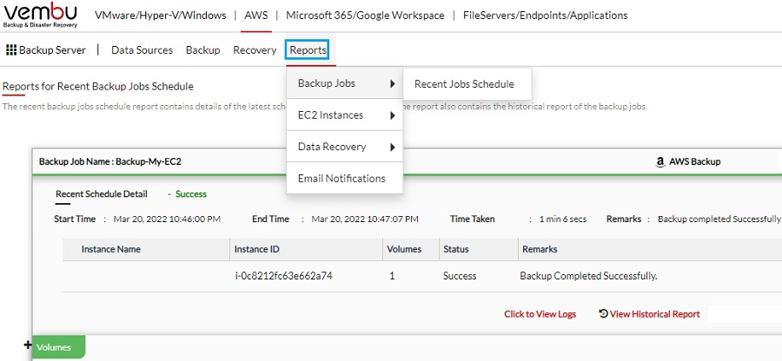The height and width of the screenshot is (361, 782).
Task: Click volumes count 1 cell
Action: pyautogui.click(x=392, y=276)
